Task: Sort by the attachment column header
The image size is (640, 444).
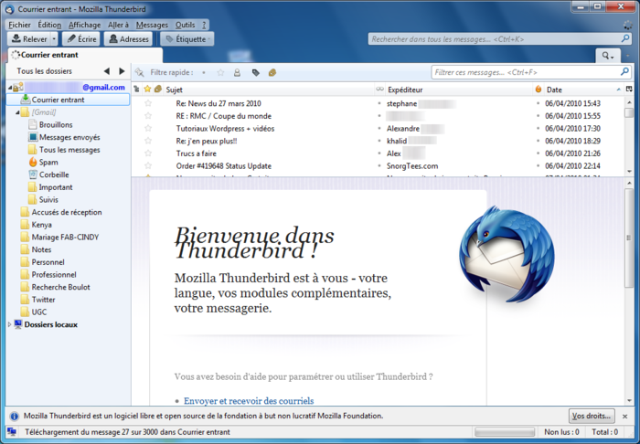Action: 158,90
